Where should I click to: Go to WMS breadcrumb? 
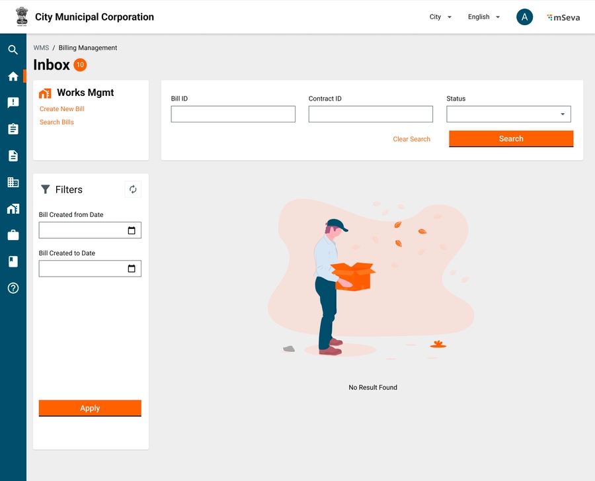point(41,48)
